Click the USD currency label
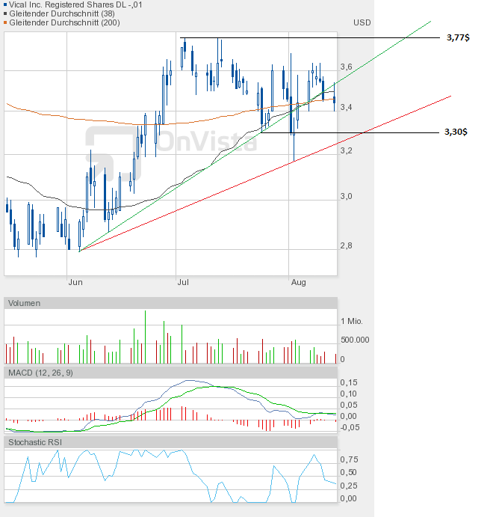 (x=362, y=22)
